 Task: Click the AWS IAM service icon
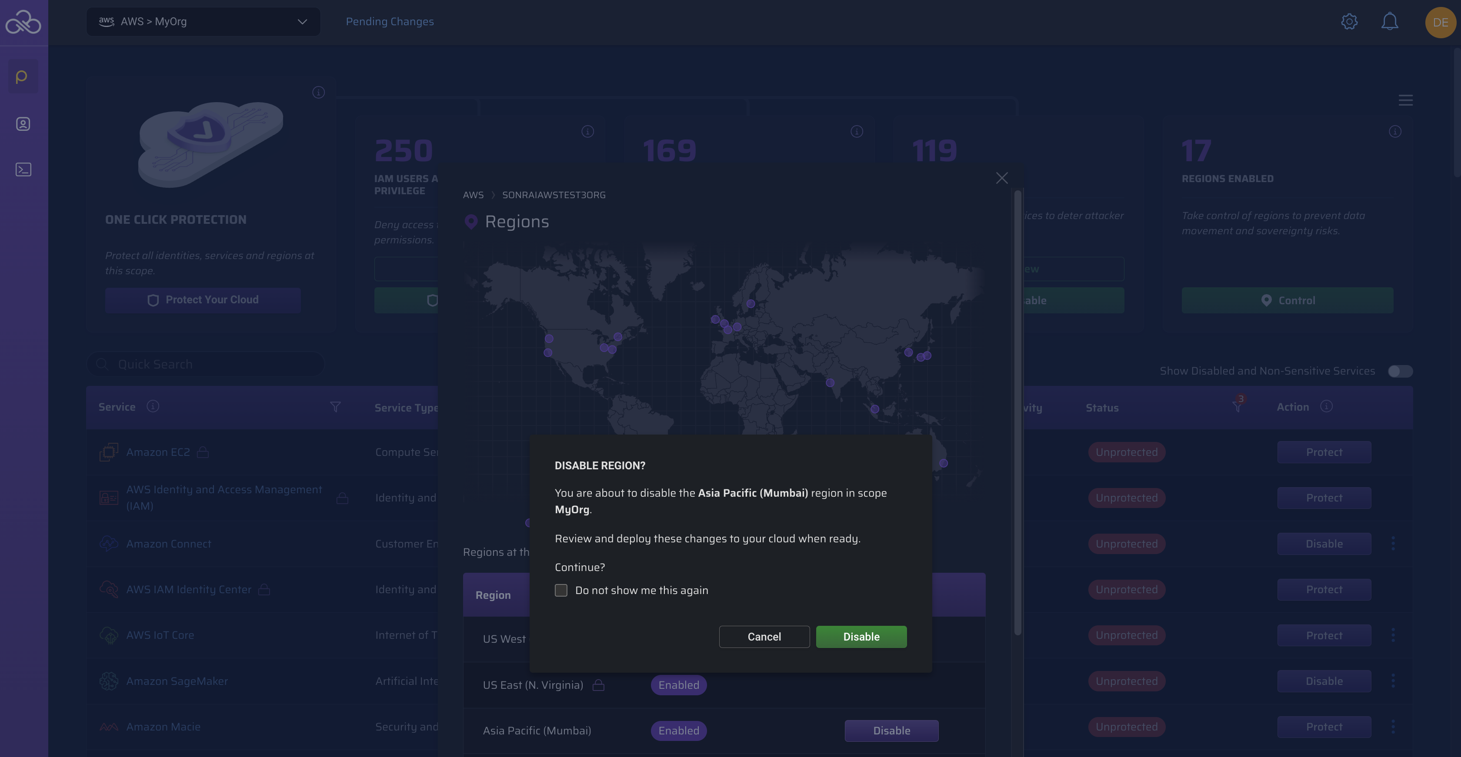pos(109,498)
